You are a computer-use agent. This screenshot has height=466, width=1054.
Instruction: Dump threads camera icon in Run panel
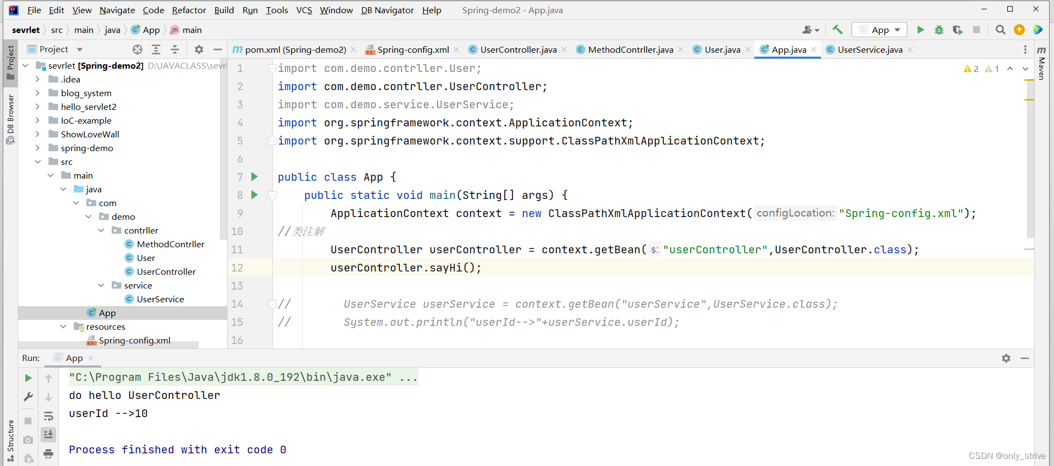[x=28, y=440]
